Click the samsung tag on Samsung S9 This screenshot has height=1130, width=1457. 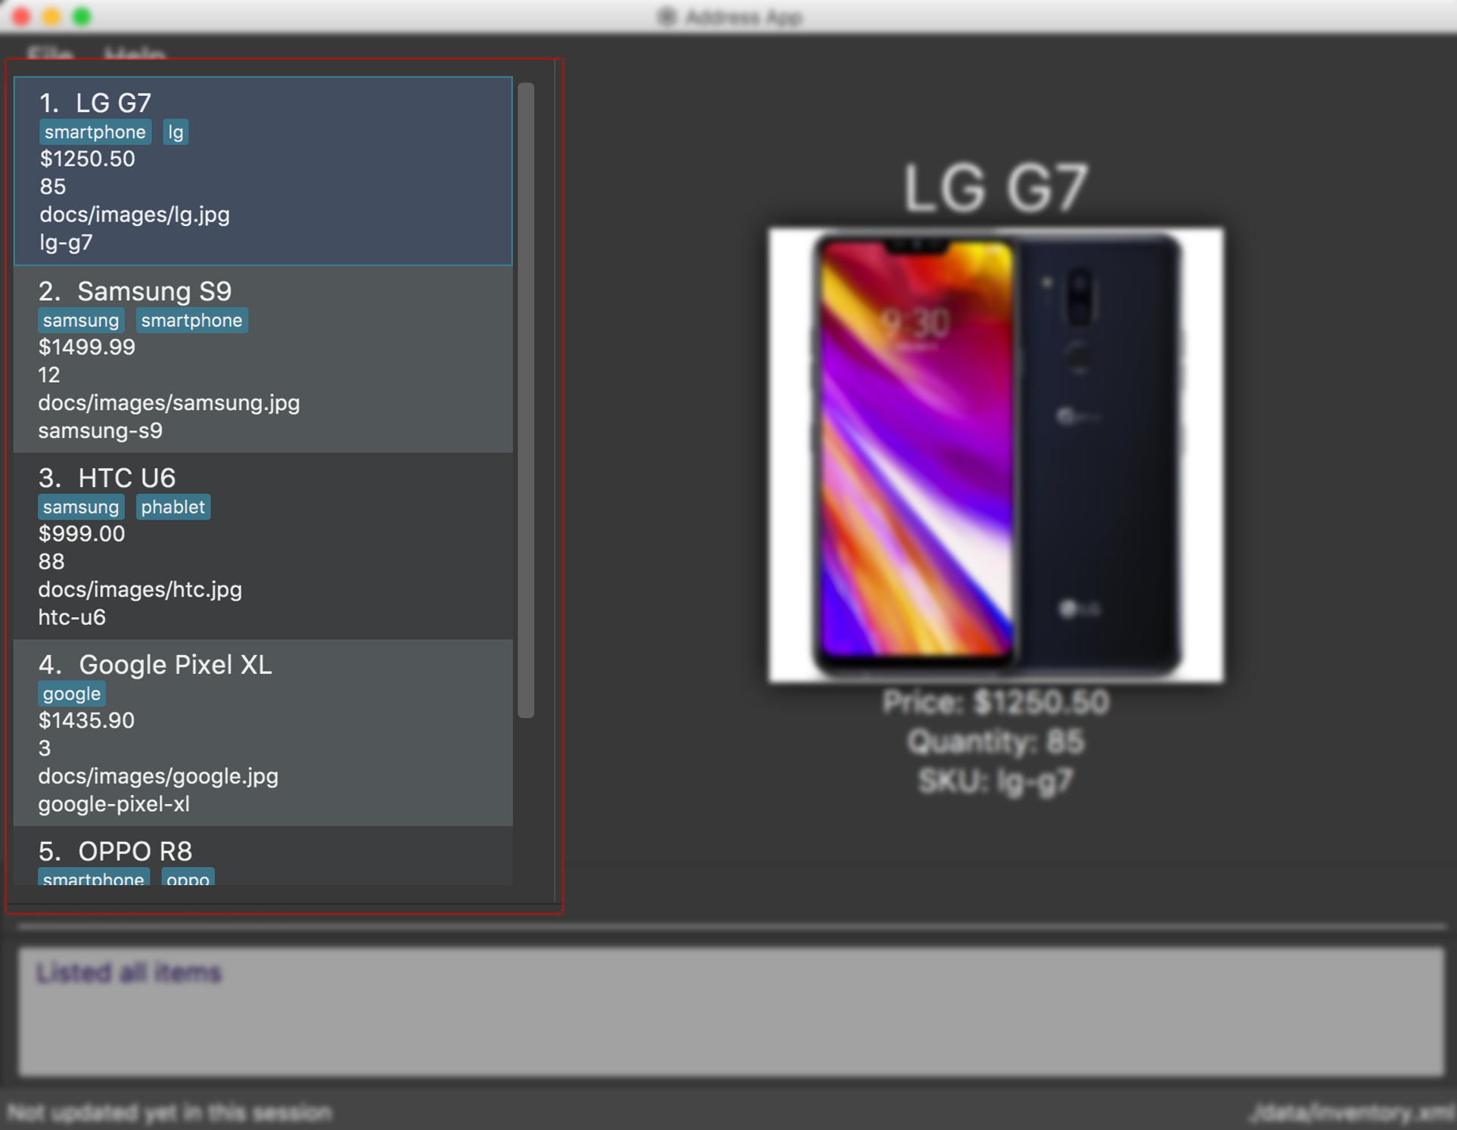tap(81, 321)
